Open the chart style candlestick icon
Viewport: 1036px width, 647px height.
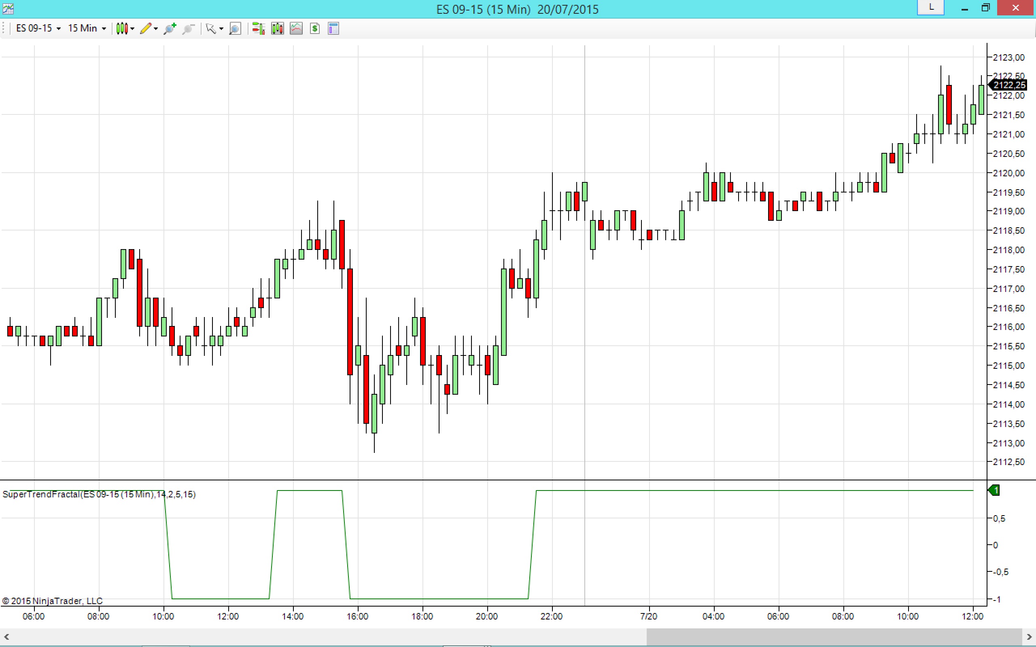[122, 29]
